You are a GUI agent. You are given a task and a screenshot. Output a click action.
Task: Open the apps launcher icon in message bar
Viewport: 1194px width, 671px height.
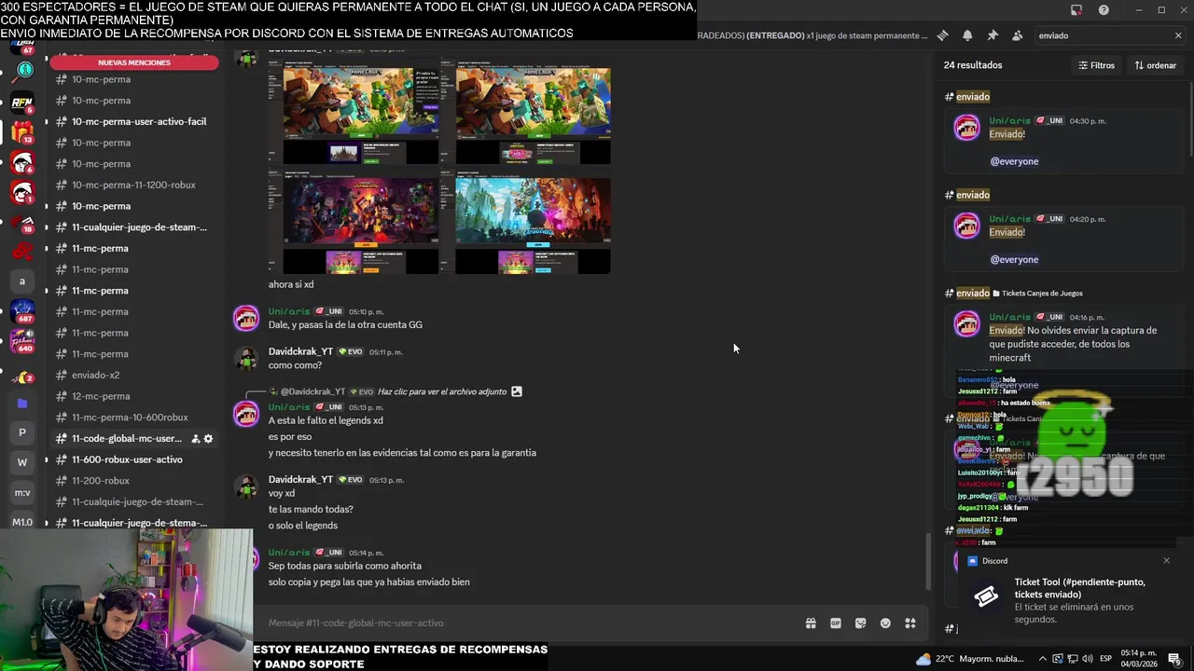(x=910, y=623)
